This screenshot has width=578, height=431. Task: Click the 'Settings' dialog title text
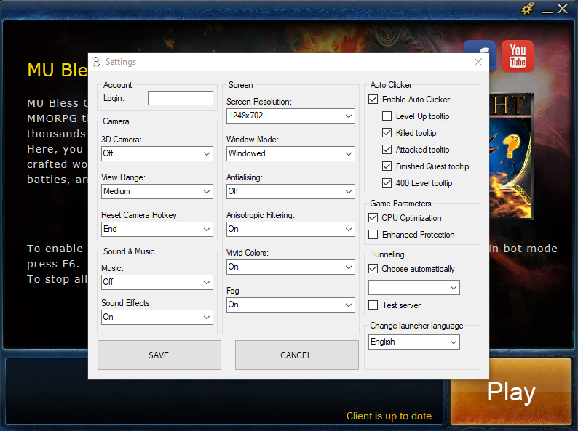tap(121, 62)
